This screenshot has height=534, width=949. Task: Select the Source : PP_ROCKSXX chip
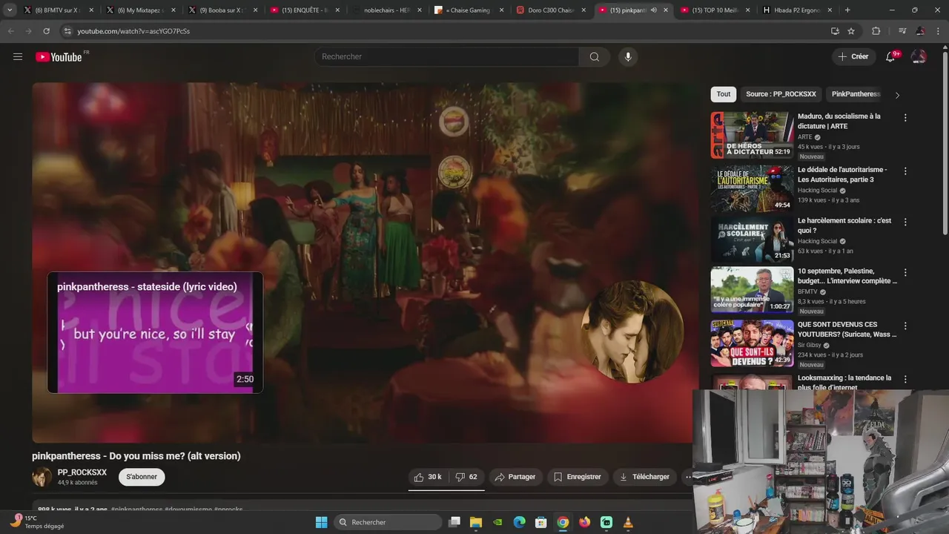(781, 94)
